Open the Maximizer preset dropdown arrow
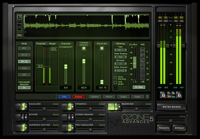 [120, 107]
